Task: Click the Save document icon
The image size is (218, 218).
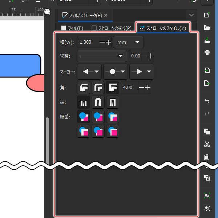Action: pyautogui.click(x=207, y=40)
